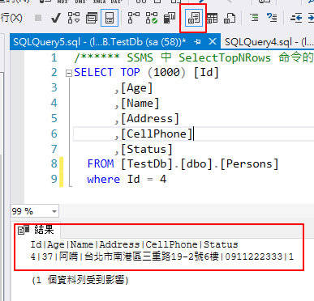Click the Execute 行(X) button
The width and height of the screenshot is (314, 301).
[x=11, y=18]
